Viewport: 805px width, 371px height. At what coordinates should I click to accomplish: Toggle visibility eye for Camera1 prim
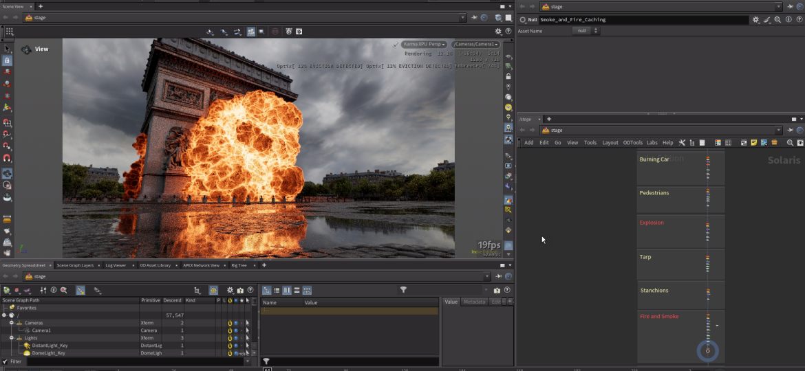click(x=235, y=330)
